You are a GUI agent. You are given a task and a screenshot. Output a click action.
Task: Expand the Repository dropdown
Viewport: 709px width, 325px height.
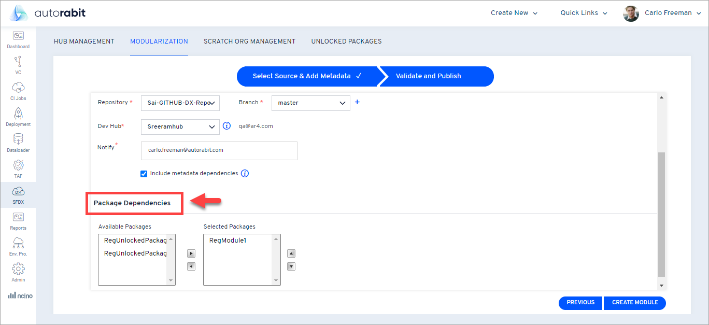tap(180, 103)
